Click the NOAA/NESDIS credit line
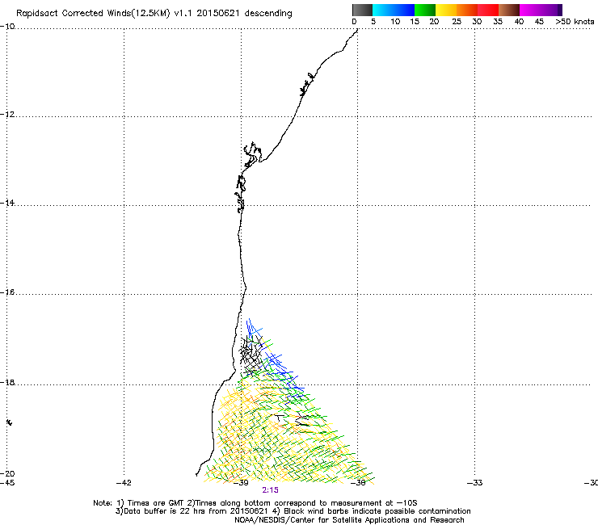The height and width of the screenshot is (525, 598). tap(349, 520)
